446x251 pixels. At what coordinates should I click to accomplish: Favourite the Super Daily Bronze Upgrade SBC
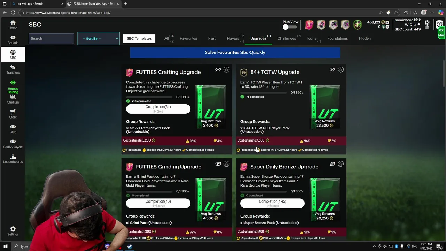(x=341, y=164)
